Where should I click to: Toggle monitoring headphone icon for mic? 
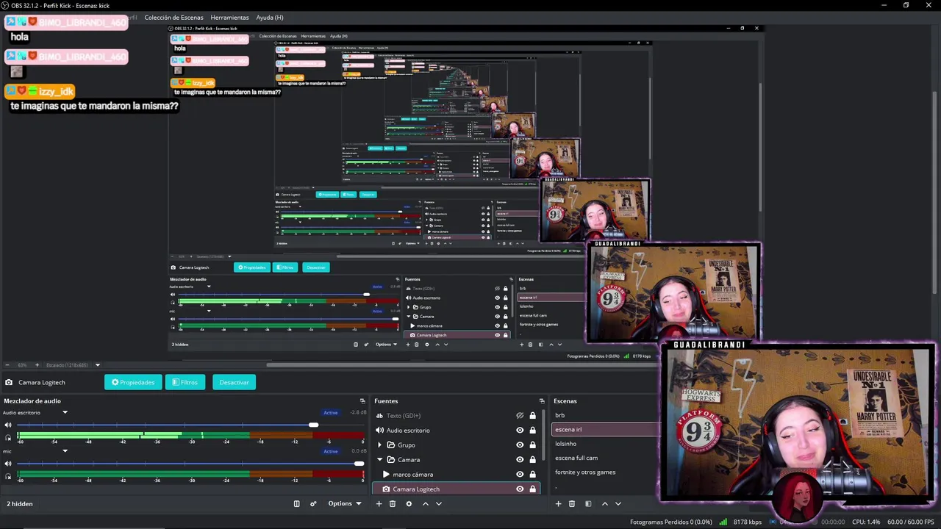[8, 477]
